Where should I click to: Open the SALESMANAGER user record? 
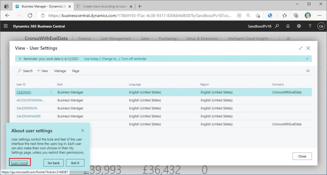point(29,116)
